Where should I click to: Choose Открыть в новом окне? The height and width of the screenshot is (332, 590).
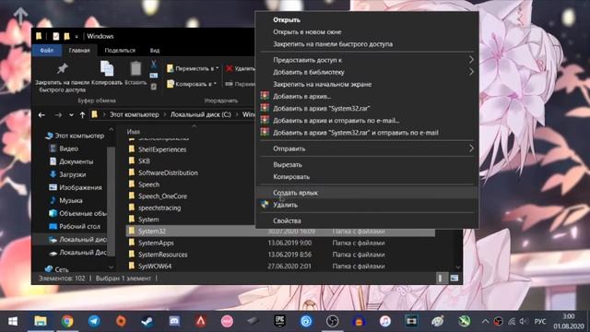pyautogui.click(x=367, y=32)
